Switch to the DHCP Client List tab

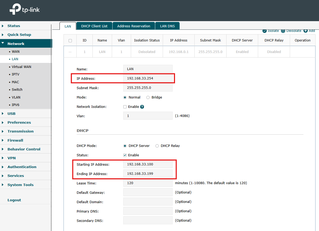[x=94, y=26]
